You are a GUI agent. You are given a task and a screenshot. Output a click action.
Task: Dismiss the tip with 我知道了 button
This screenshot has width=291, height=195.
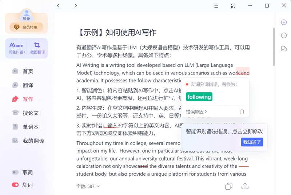tap(252, 142)
